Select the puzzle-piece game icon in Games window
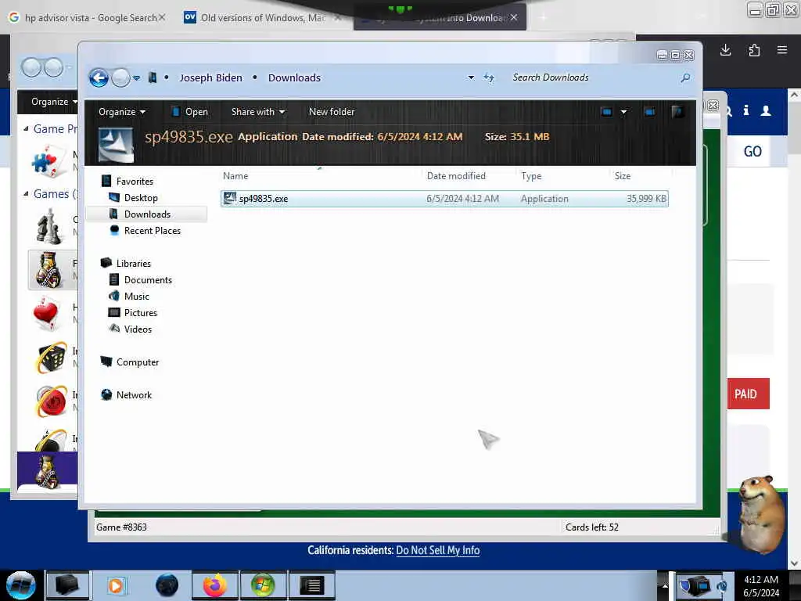Screen dimensions: 801x601 49,161
